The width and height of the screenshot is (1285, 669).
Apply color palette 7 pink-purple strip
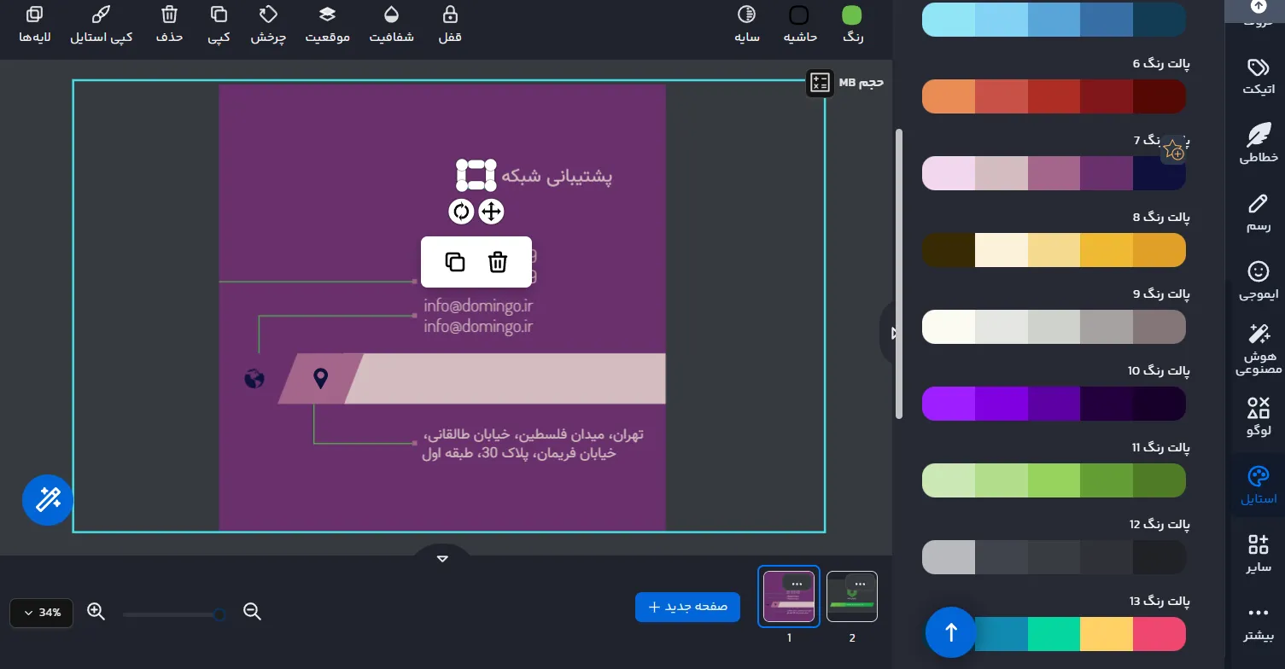coord(1054,173)
